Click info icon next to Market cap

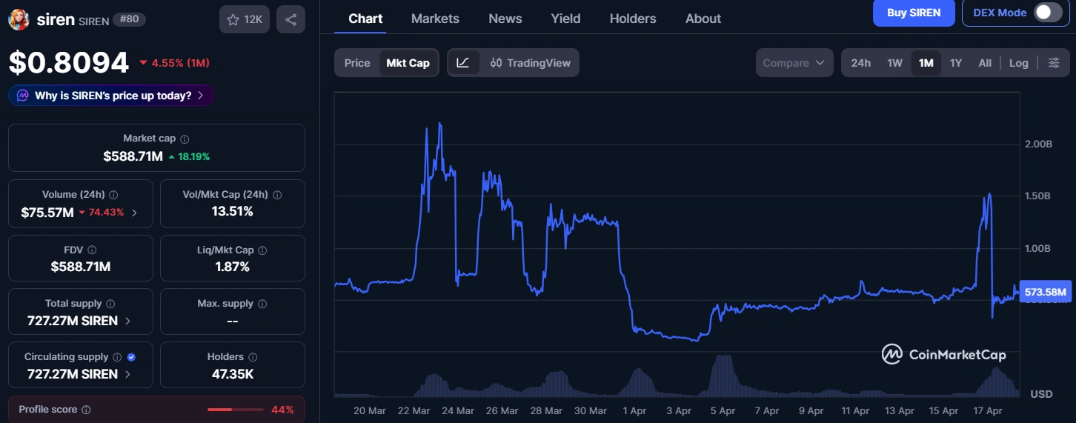pyautogui.click(x=185, y=139)
